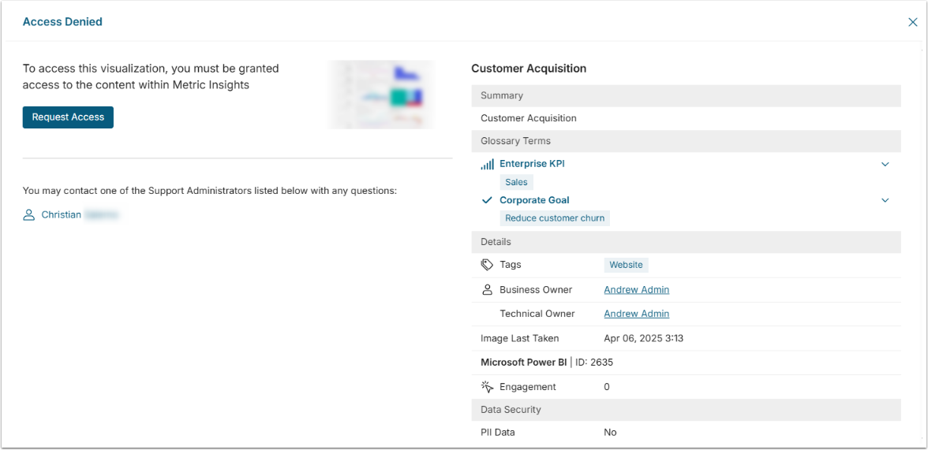Click the Image Last Taken label

tap(519, 338)
